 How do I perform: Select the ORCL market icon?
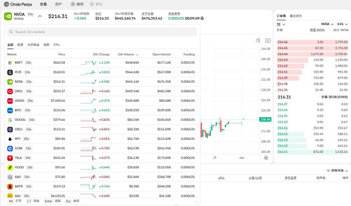pyautogui.click(x=10, y=91)
